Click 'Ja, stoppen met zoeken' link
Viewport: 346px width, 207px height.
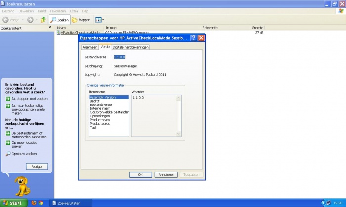[x=27, y=99]
